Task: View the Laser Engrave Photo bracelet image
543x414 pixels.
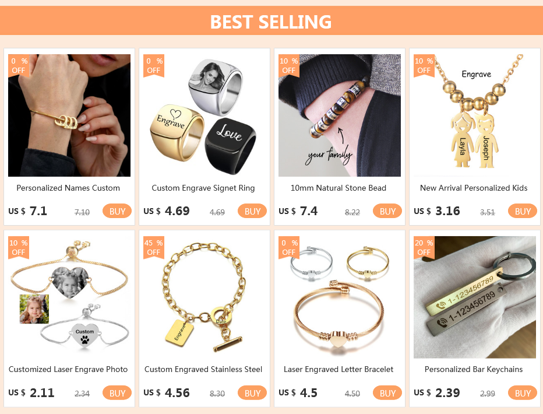Action: pos(69,297)
